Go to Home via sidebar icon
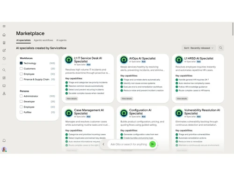This screenshot has width=234, height=176. tap(4, 35)
